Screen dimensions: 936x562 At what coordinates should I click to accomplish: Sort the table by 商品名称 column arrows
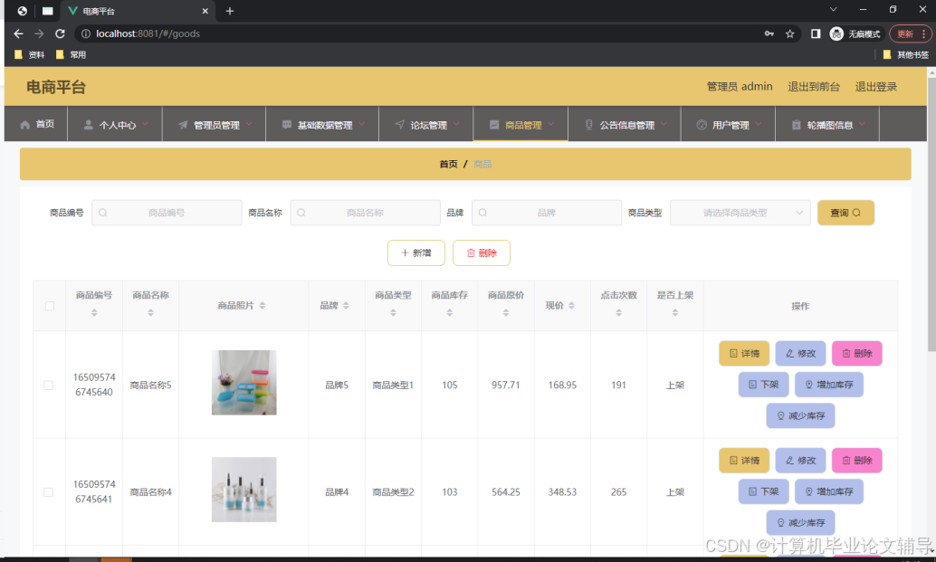[x=150, y=312]
